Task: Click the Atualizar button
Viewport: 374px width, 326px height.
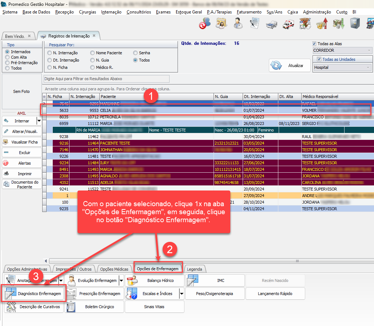Action: 289,66
